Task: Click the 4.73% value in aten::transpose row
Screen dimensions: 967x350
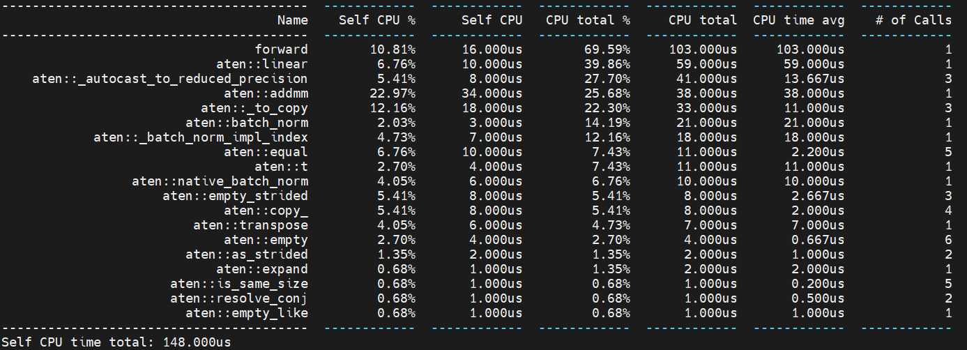Action: click(x=611, y=225)
